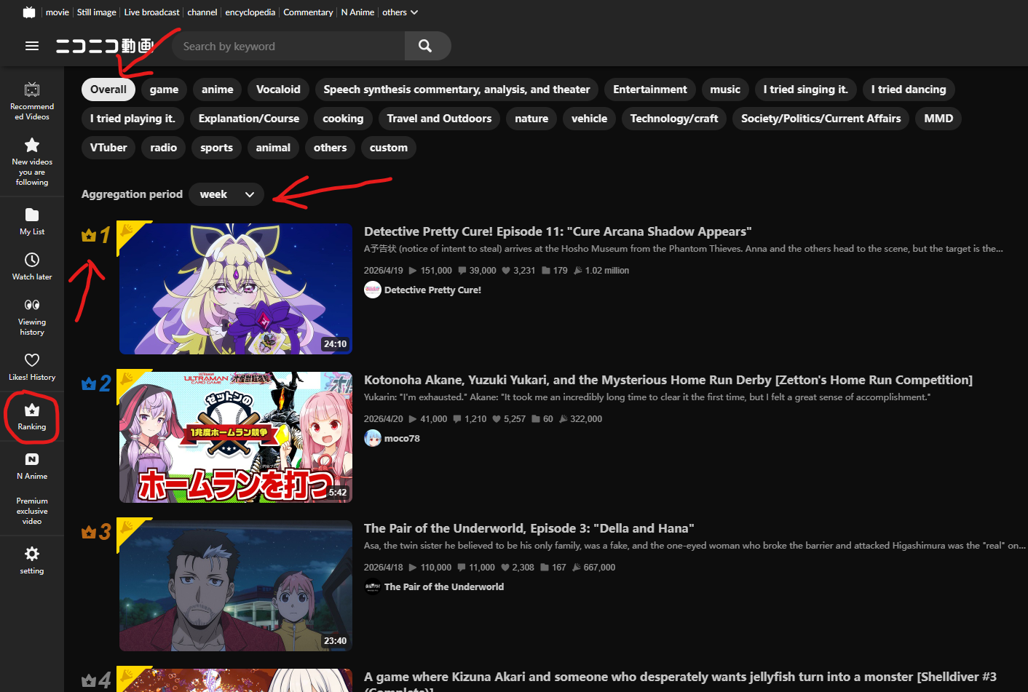Select the sports category
The image size is (1028, 692).
(217, 148)
